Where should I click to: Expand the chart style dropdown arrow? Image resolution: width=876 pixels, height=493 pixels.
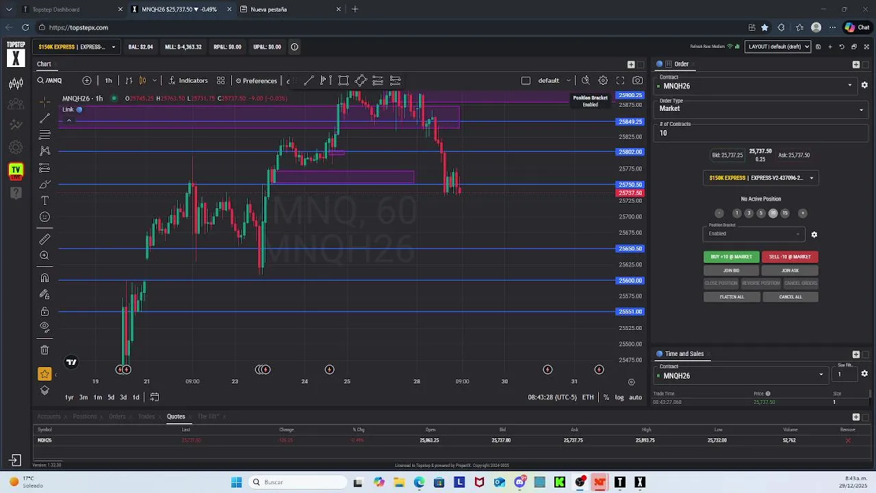(x=154, y=80)
